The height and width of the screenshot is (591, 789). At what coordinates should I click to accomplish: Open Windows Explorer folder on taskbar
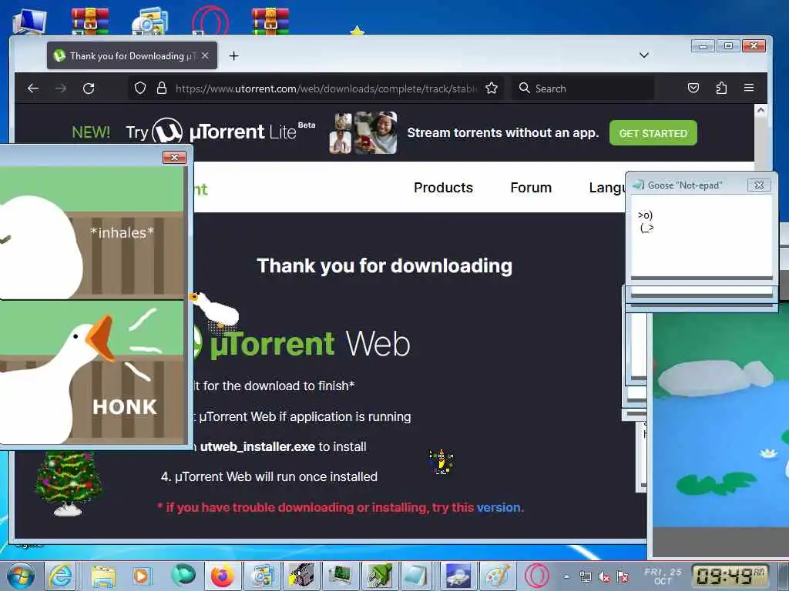click(104, 576)
